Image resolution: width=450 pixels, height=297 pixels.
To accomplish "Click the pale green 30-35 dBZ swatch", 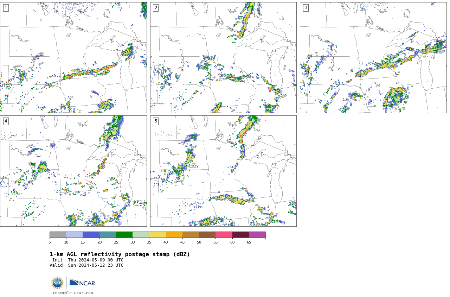I will click(x=141, y=235).
